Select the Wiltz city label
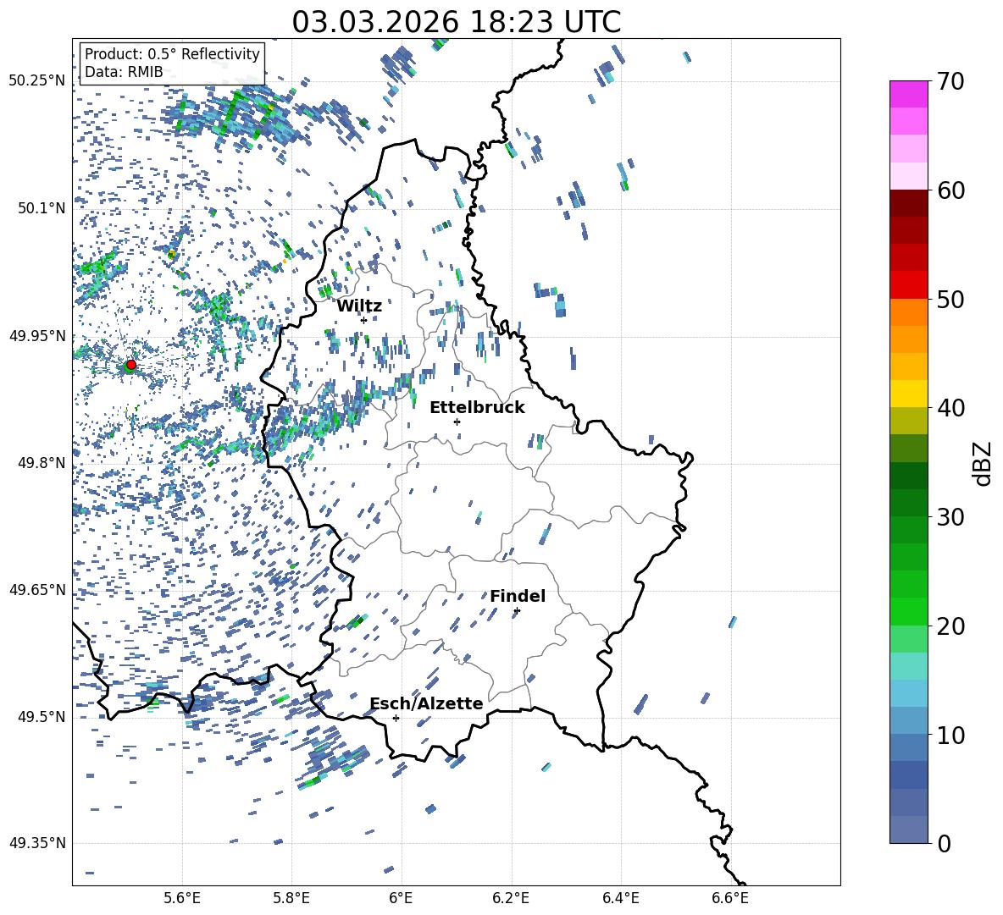The image size is (1003, 915). click(x=359, y=306)
